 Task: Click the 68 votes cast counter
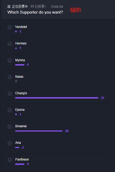pos(38,6)
